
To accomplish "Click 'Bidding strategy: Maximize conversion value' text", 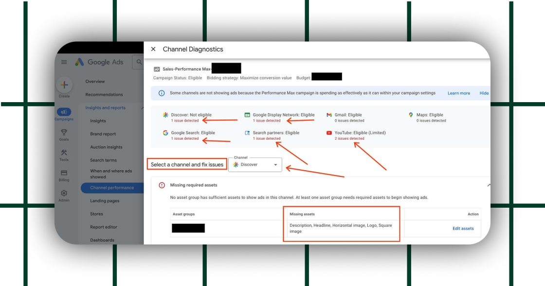I will [x=249, y=78].
